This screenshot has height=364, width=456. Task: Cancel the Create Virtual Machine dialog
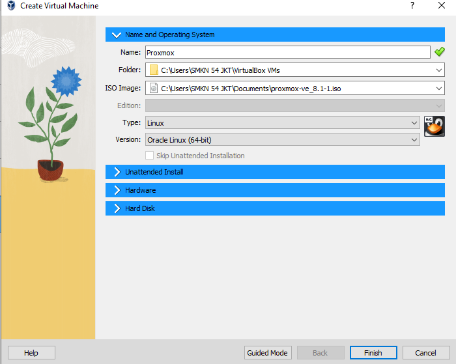[426, 353]
